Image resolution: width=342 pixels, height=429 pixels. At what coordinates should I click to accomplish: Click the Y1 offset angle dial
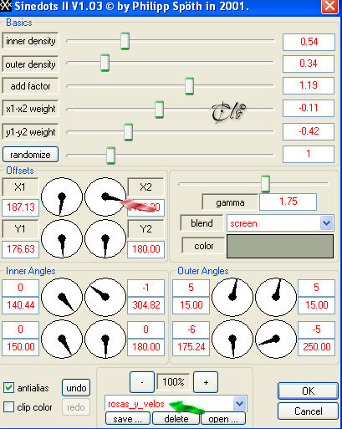tap(62, 238)
